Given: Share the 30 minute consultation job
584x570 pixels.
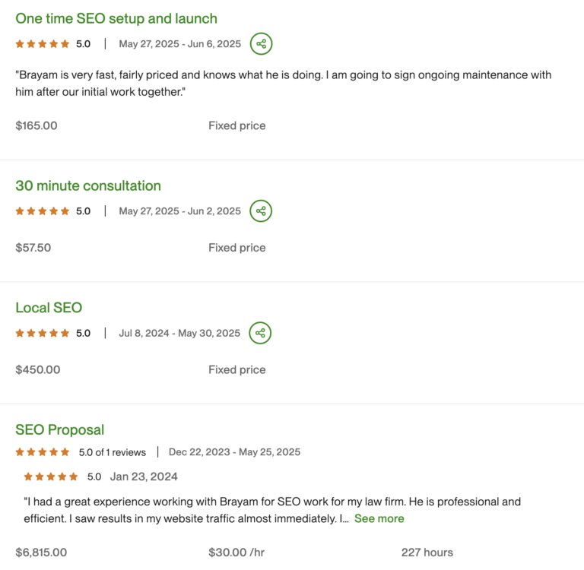Looking at the screenshot, I should click(261, 211).
